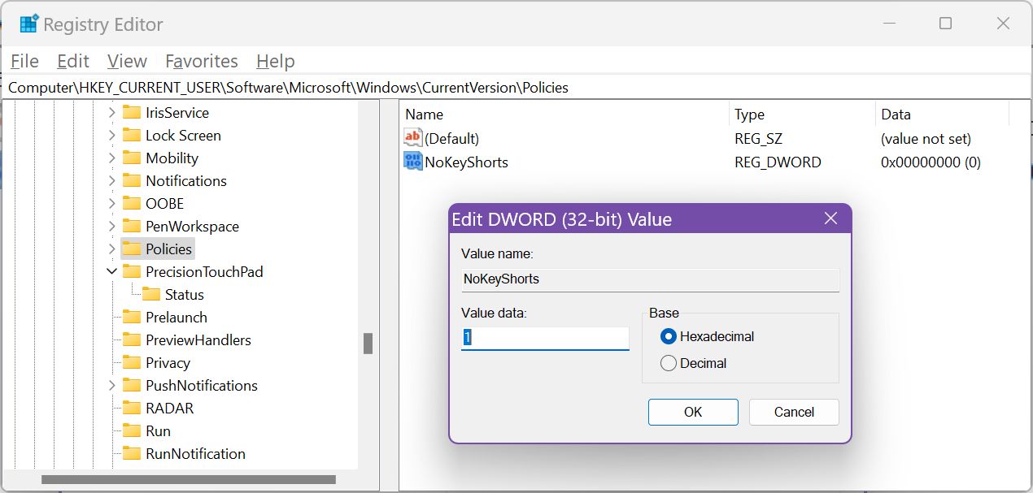Click the Registry Editor icon in title bar
The width and height of the screenshot is (1033, 493).
pyautogui.click(x=29, y=24)
